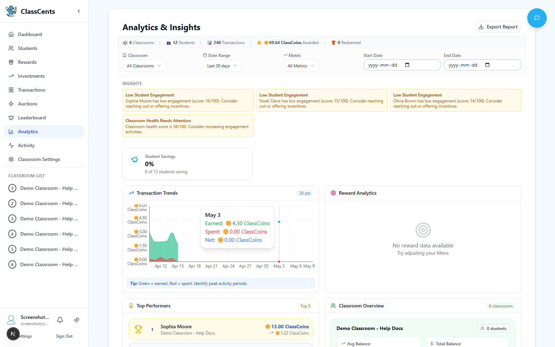Click the notification bell icon
This screenshot has width=555, height=347.
click(x=60, y=320)
